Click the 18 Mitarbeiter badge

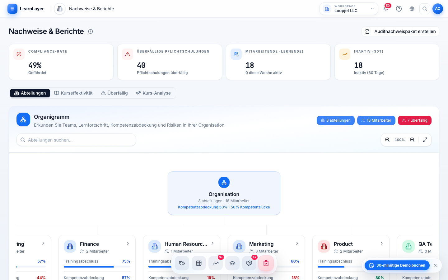pos(376,120)
